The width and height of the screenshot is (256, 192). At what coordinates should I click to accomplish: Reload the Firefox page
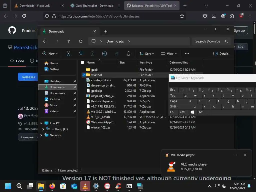(x=24, y=16)
